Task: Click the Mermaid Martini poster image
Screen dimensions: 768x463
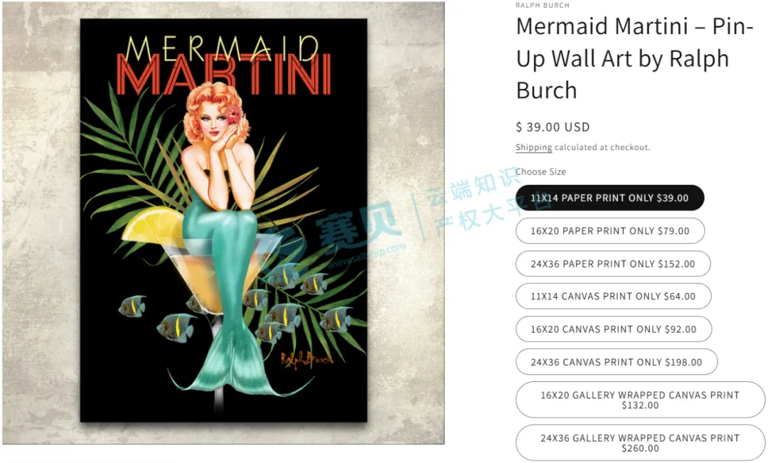Action: [x=223, y=220]
